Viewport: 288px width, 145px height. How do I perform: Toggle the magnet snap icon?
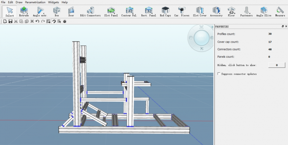[54, 21]
